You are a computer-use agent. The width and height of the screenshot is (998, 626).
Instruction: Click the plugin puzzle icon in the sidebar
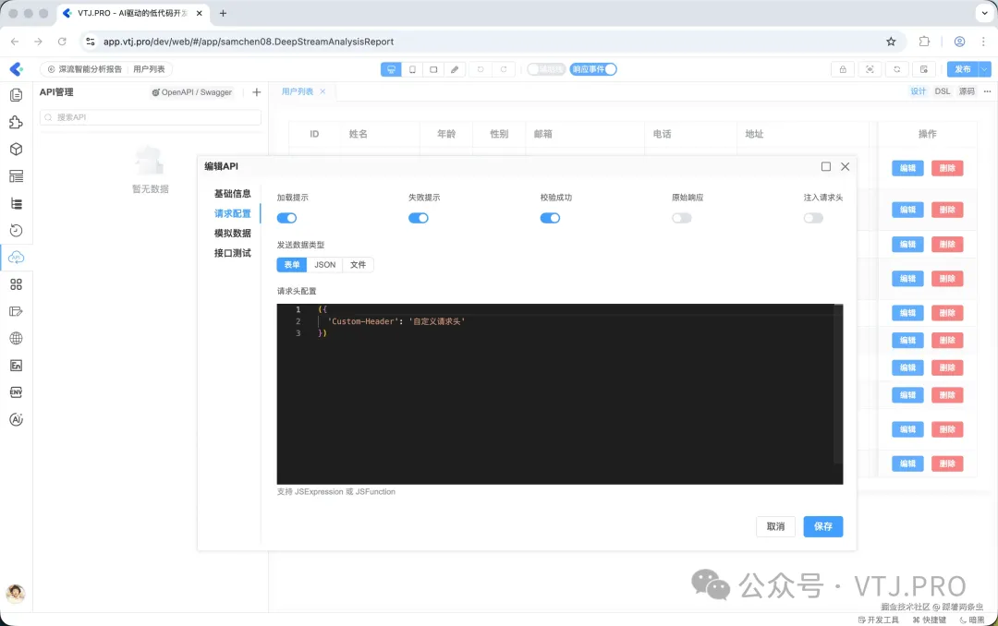tap(16, 121)
